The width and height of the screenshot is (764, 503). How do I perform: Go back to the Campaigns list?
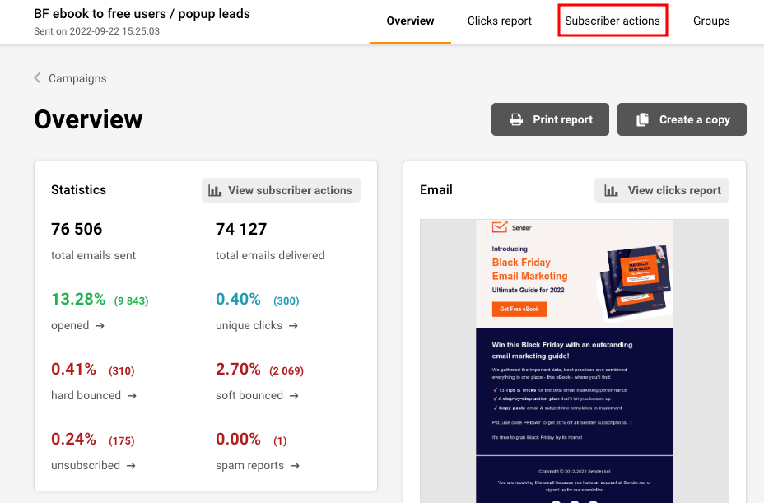click(77, 78)
